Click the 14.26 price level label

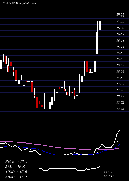coord(120,90)
